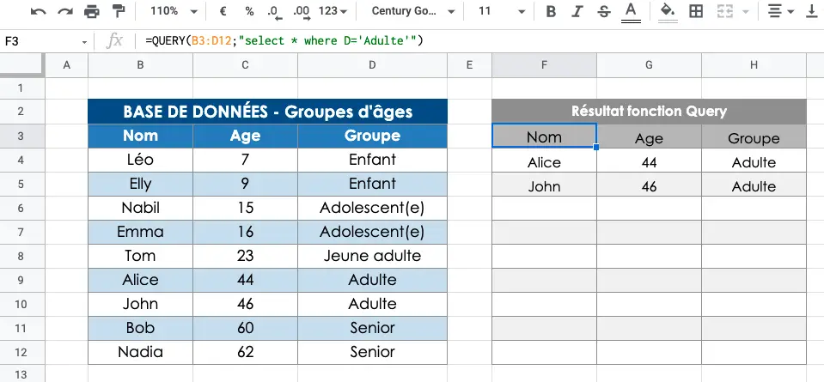Decrease decimal places icon
Viewport: 824px width, 382px height.
coord(274,11)
